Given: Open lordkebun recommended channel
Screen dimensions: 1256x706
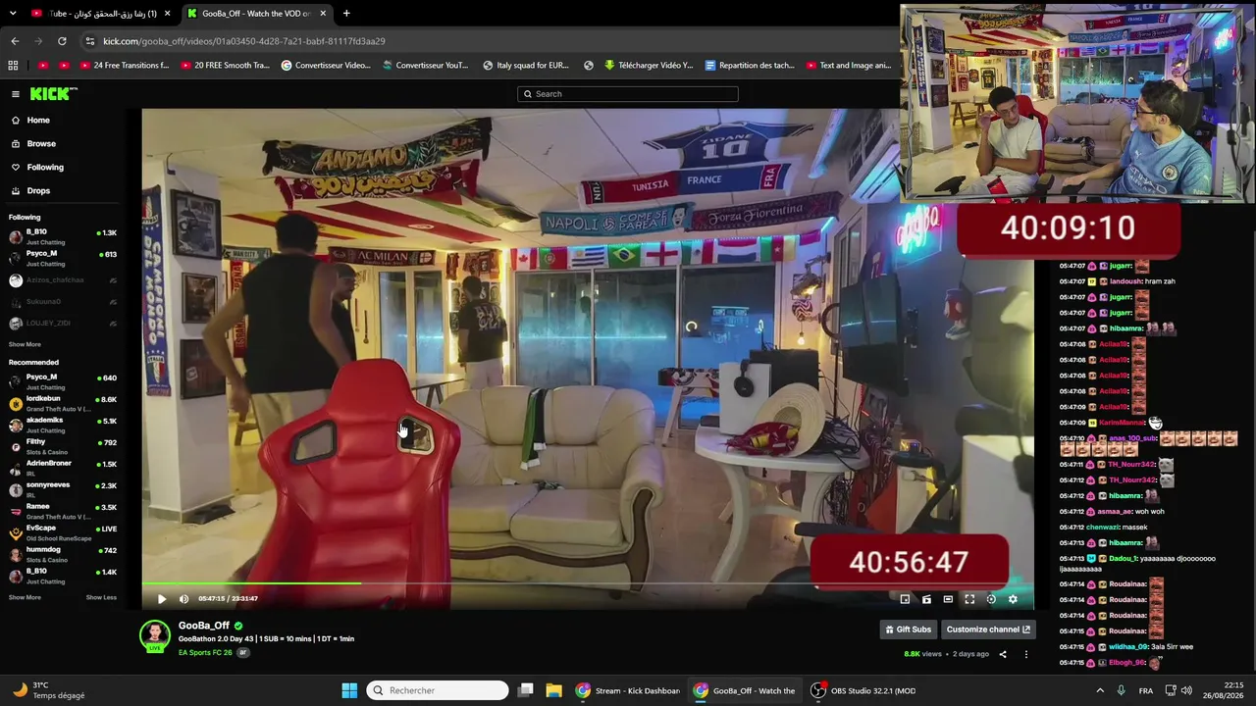Looking at the screenshot, I should click(63, 403).
